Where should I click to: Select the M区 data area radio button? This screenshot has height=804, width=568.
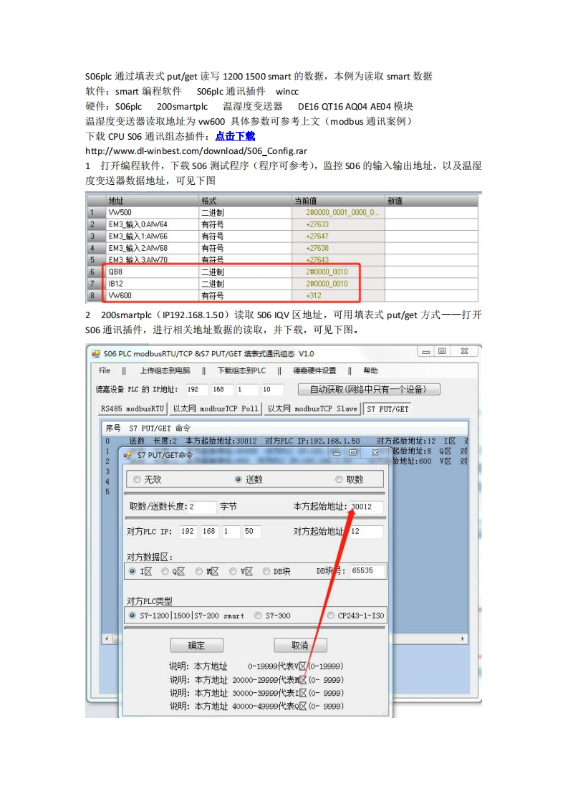(207, 571)
